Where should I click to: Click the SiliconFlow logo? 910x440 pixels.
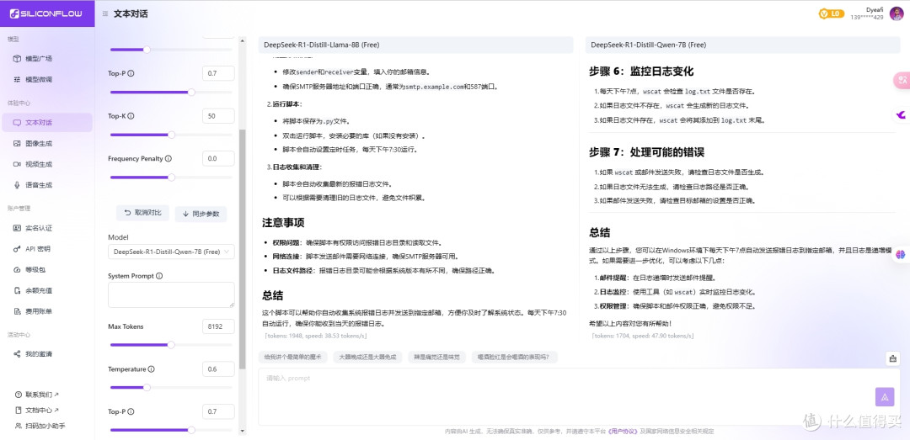pyautogui.click(x=45, y=13)
